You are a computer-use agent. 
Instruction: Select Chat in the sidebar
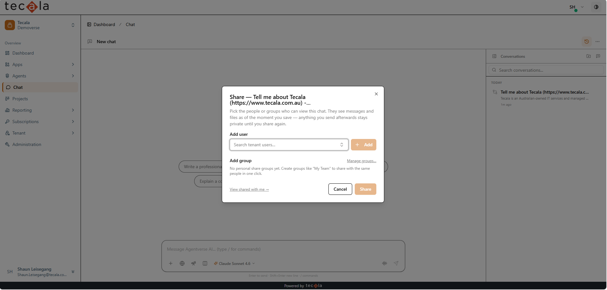pyautogui.click(x=40, y=87)
